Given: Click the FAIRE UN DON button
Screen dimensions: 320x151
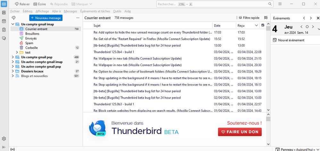Looking at the screenshot, I should (240, 132).
